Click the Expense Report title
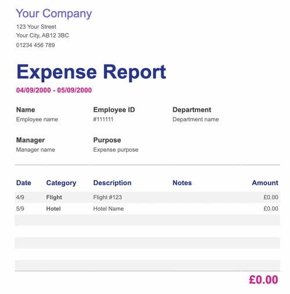This screenshot has height=294, width=290. pos(91,72)
